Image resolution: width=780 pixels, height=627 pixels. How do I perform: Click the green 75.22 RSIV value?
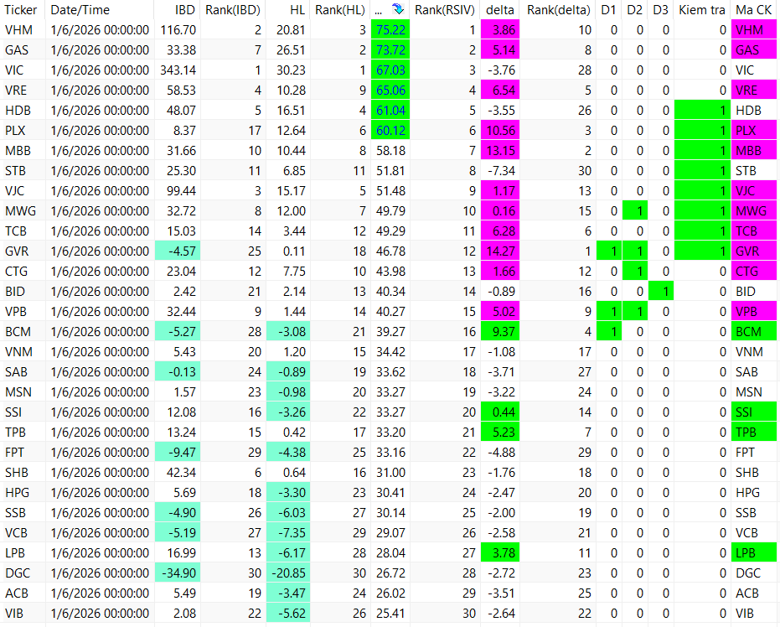(390, 30)
